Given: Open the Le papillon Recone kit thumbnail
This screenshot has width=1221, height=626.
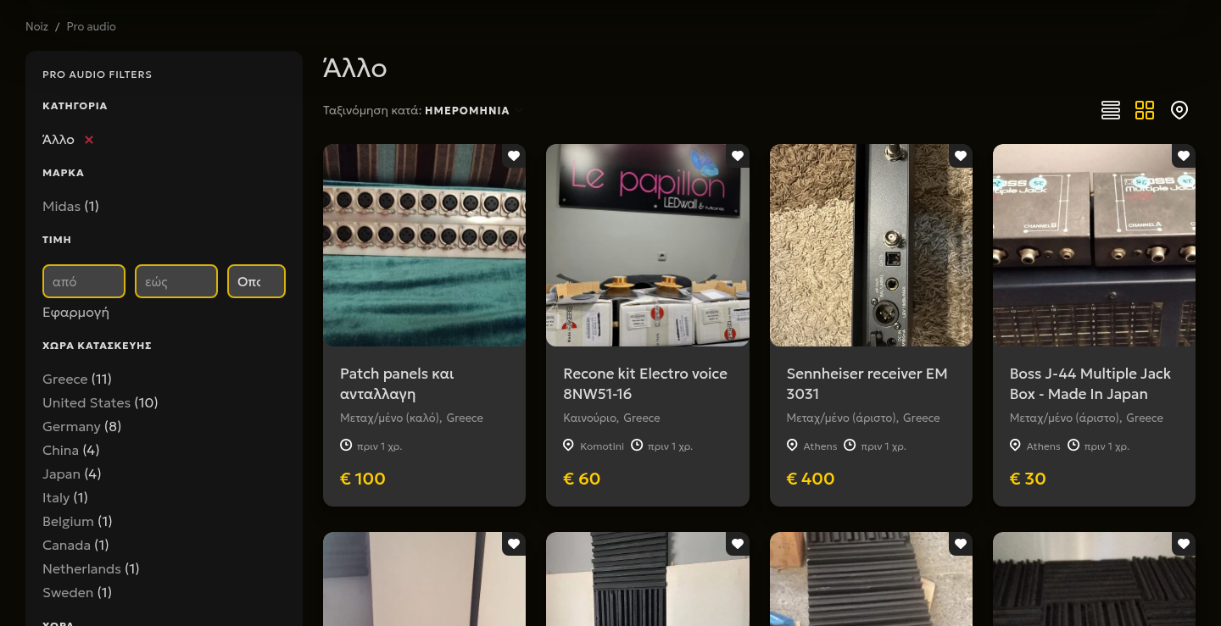Looking at the screenshot, I should 648,245.
